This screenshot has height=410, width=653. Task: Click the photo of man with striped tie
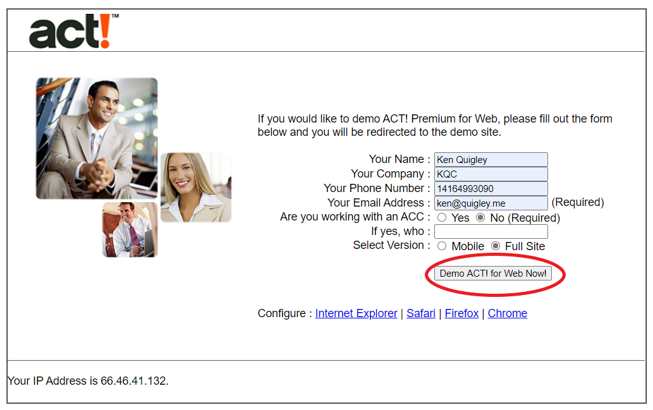130,230
